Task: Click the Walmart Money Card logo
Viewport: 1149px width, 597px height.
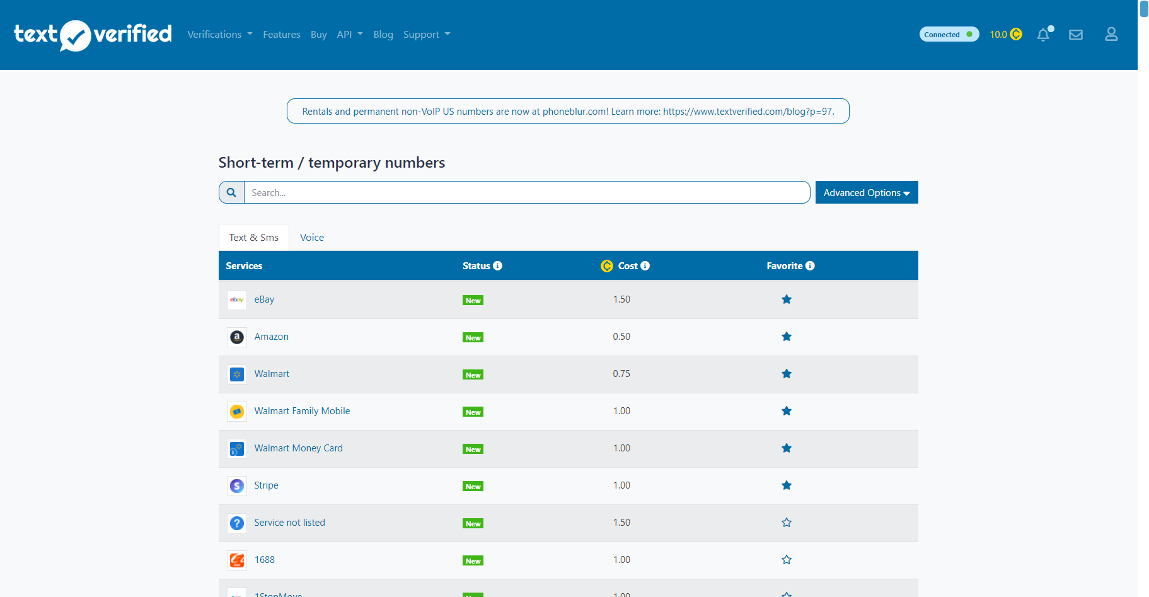Action: (237, 448)
